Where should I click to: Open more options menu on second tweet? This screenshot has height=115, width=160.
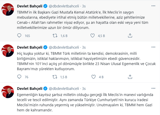coord(153,47)
